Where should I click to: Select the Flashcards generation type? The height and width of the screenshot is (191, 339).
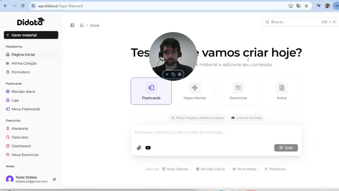151,91
